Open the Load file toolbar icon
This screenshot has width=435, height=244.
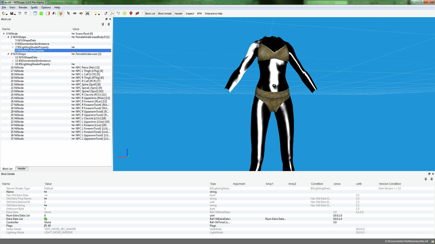pos(3,14)
